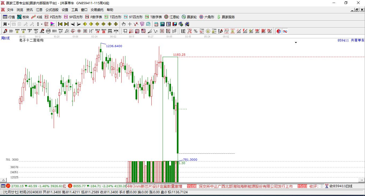
Task: Select the red fan lines tool
Action: [131, 31]
